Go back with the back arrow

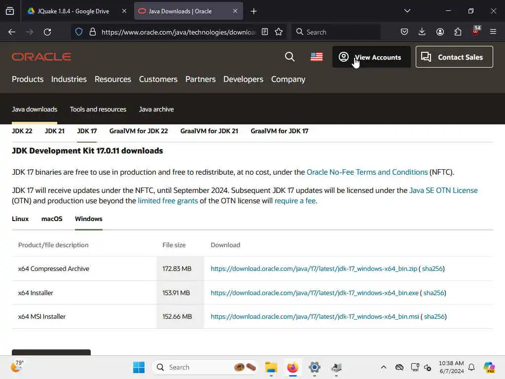pos(12,32)
